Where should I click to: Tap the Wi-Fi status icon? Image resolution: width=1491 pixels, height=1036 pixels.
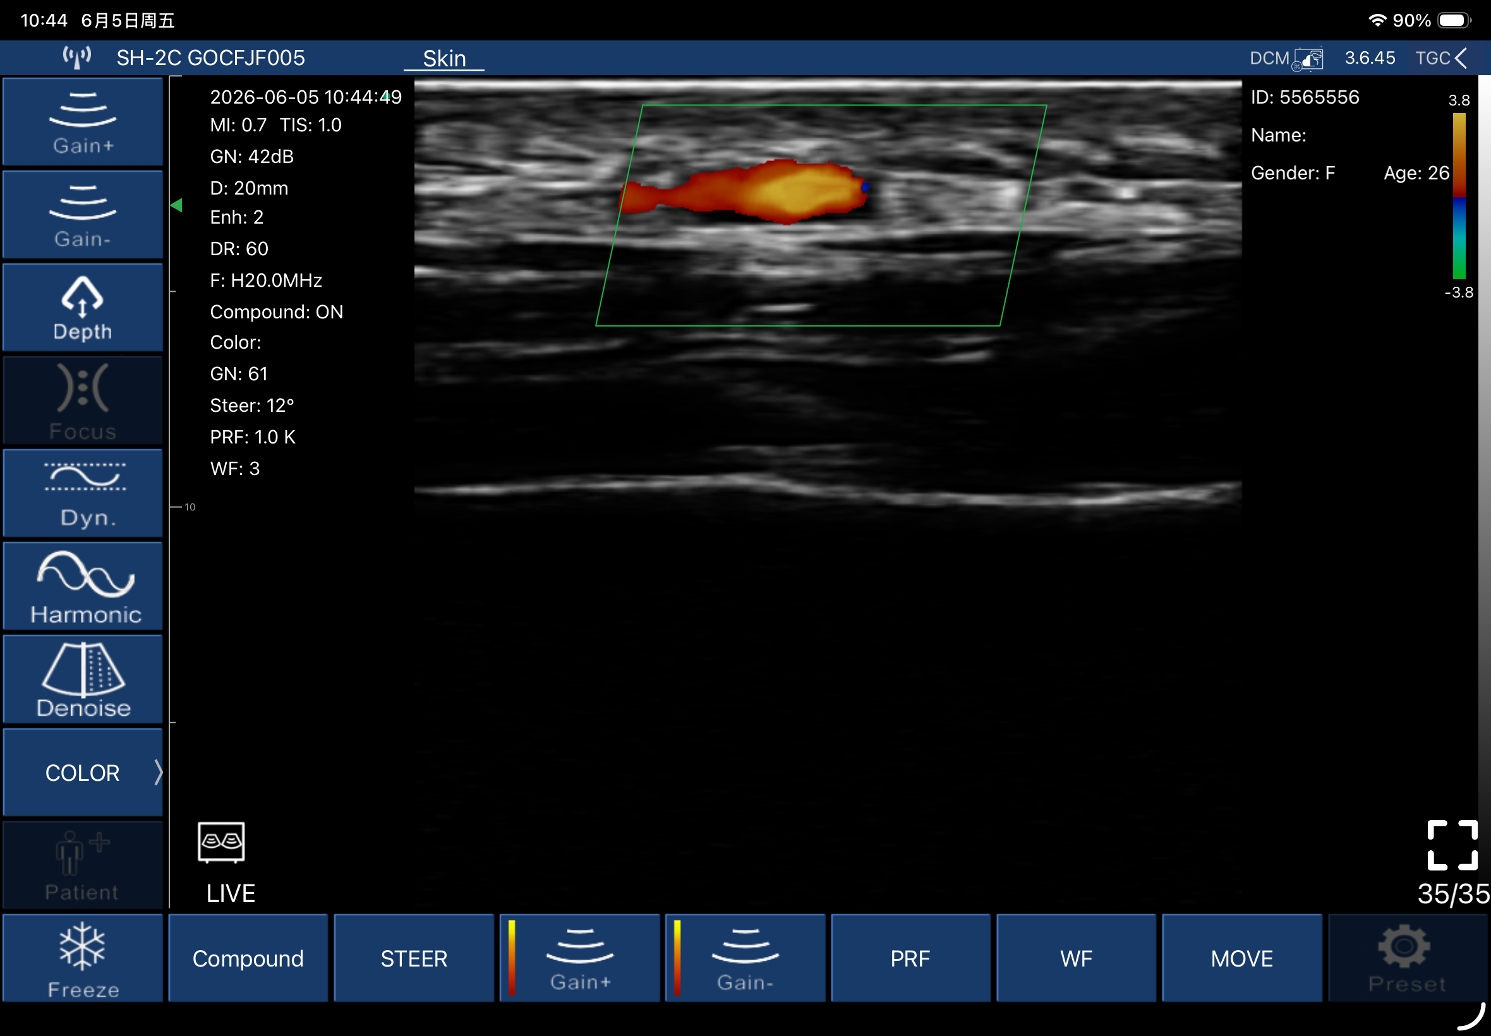tap(1377, 20)
